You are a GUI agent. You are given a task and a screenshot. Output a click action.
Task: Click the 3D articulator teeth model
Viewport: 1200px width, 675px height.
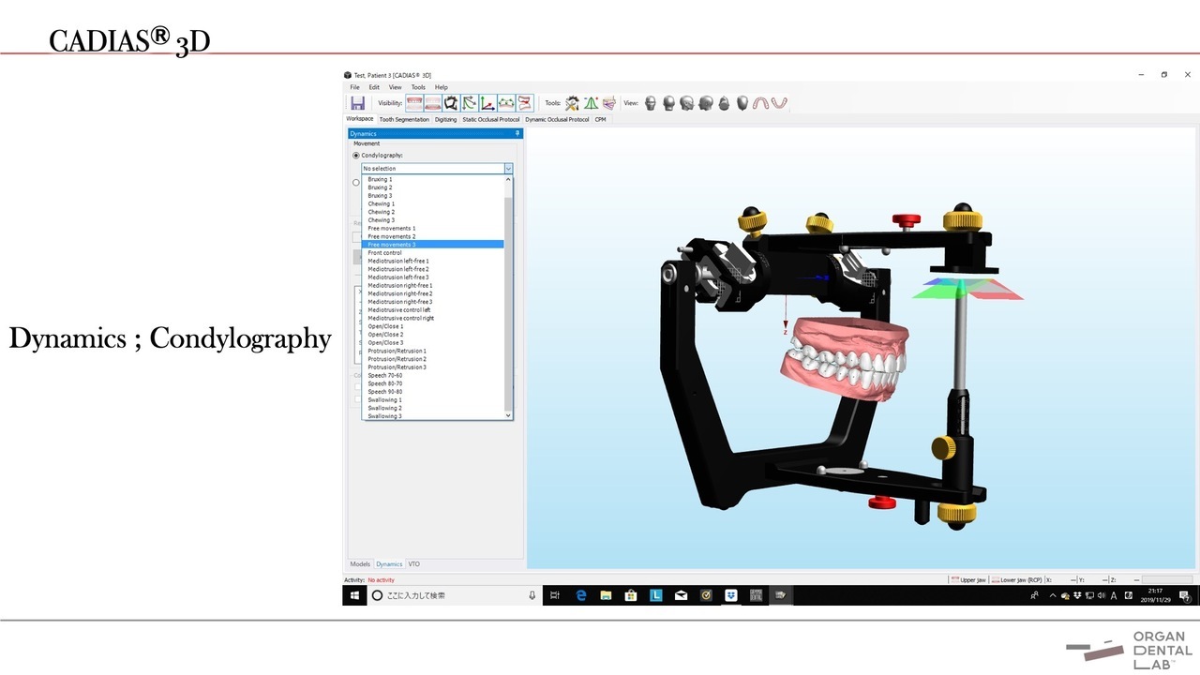[844, 359]
